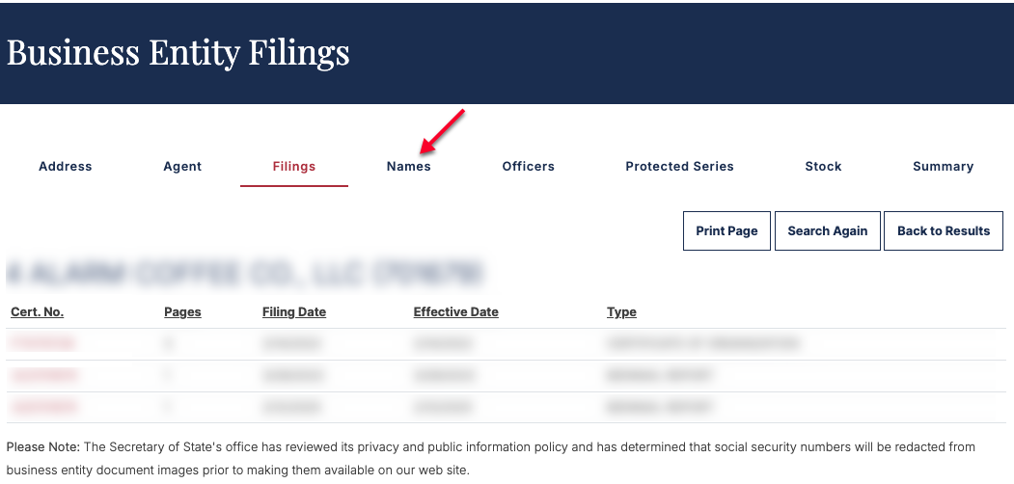Screen dimensions: 1014x484
Task: Show the Summary tab
Action: point(943,166)
